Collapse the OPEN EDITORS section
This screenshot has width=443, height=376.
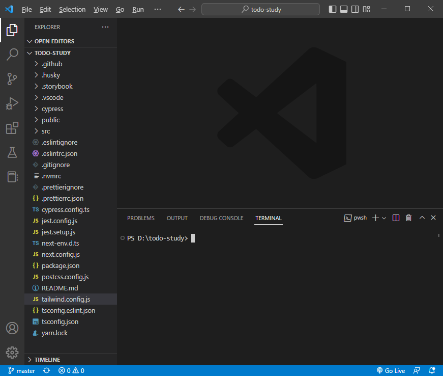click(x=71, y=41)
